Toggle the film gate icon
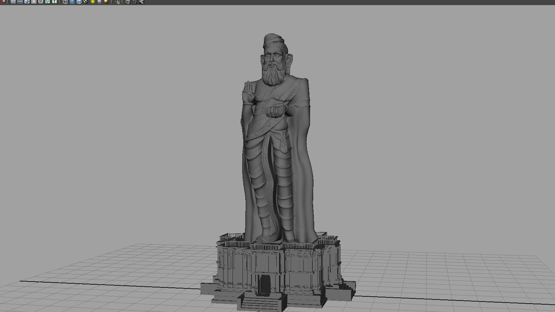 20,2
